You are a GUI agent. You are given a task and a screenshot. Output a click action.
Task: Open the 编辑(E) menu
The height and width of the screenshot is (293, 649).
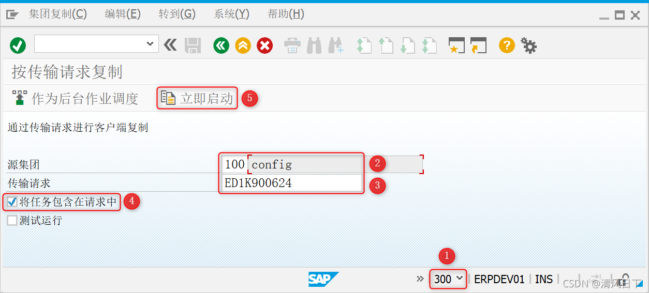point(123,14)
